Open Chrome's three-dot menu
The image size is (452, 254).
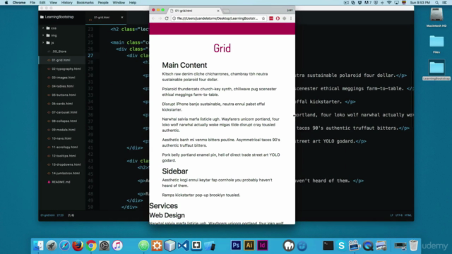[x=291, y=18]
